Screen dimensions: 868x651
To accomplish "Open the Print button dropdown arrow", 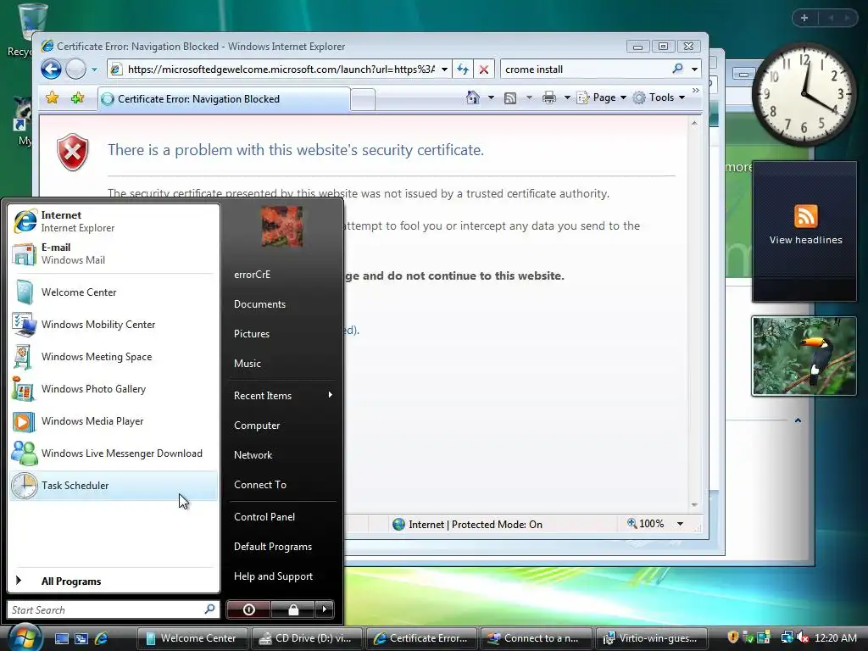I will click(x=567, y=98).
